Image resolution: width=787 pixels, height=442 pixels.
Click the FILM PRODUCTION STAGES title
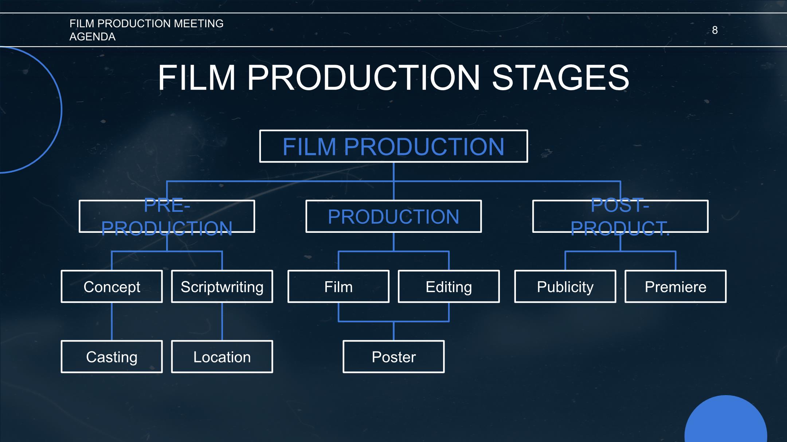393,77
